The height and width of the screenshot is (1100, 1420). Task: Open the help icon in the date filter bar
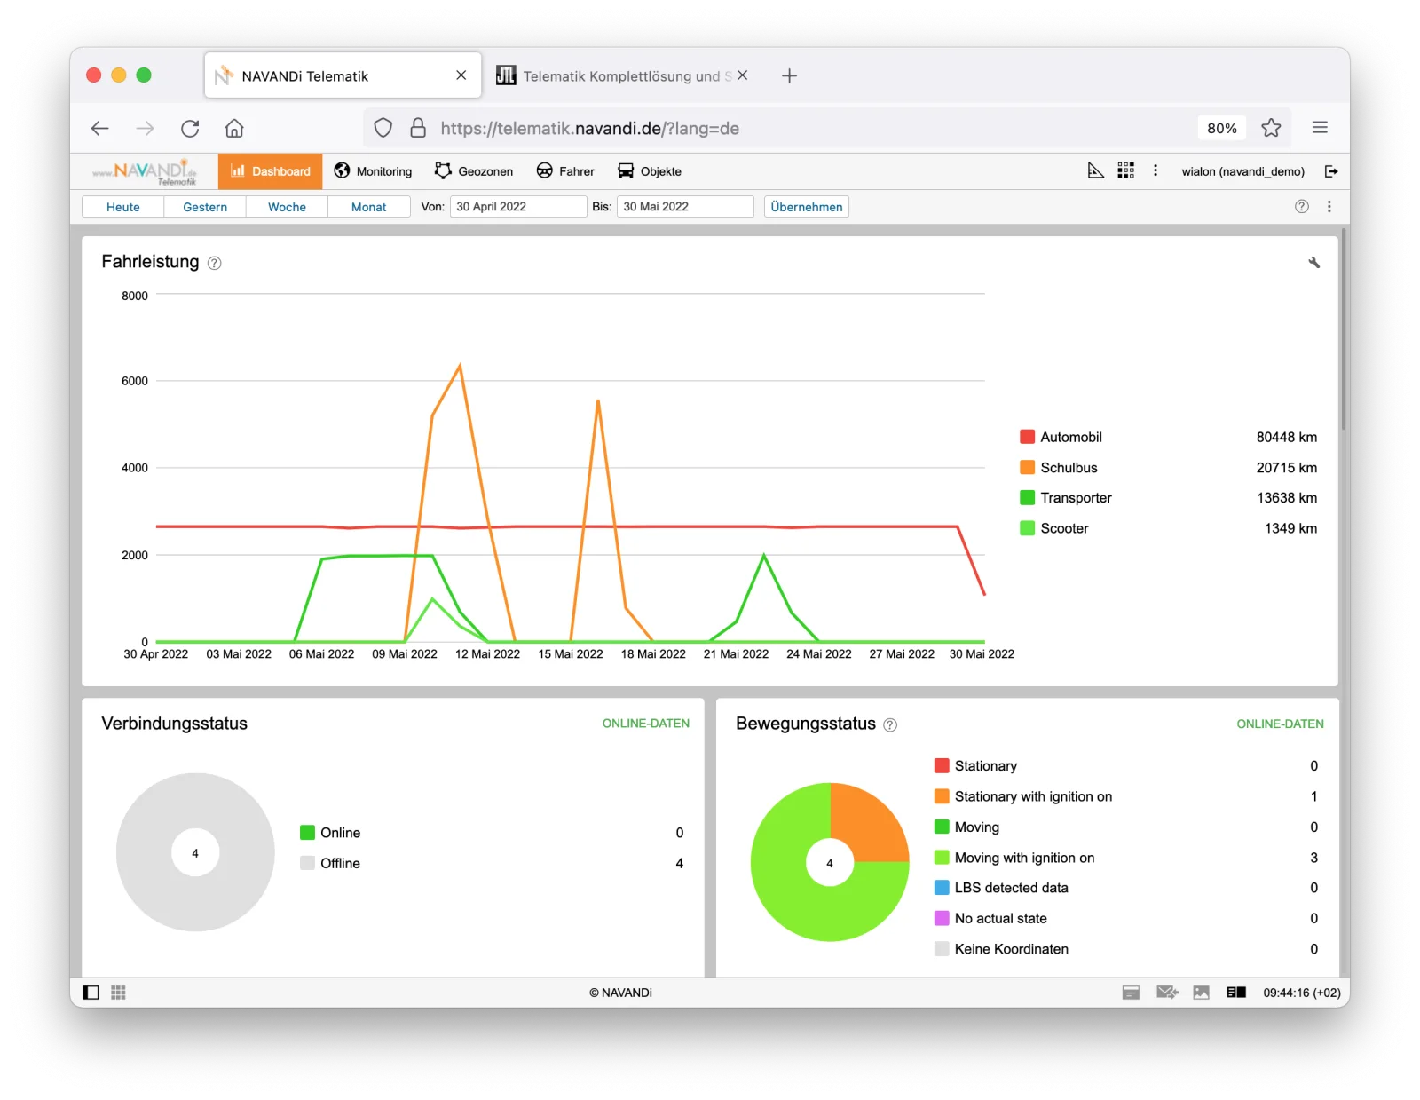point(1301,207)
